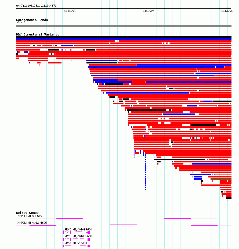Click the brown structural variant bar

[221, 179]
